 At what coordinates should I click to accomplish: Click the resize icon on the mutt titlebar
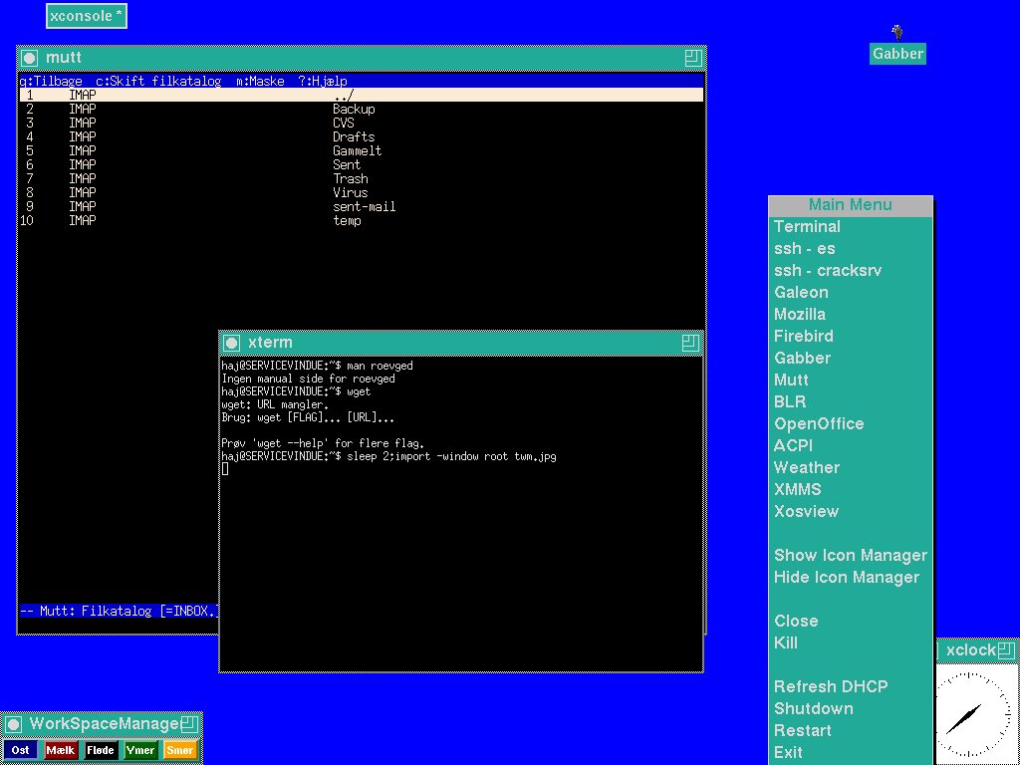[692, 58]
